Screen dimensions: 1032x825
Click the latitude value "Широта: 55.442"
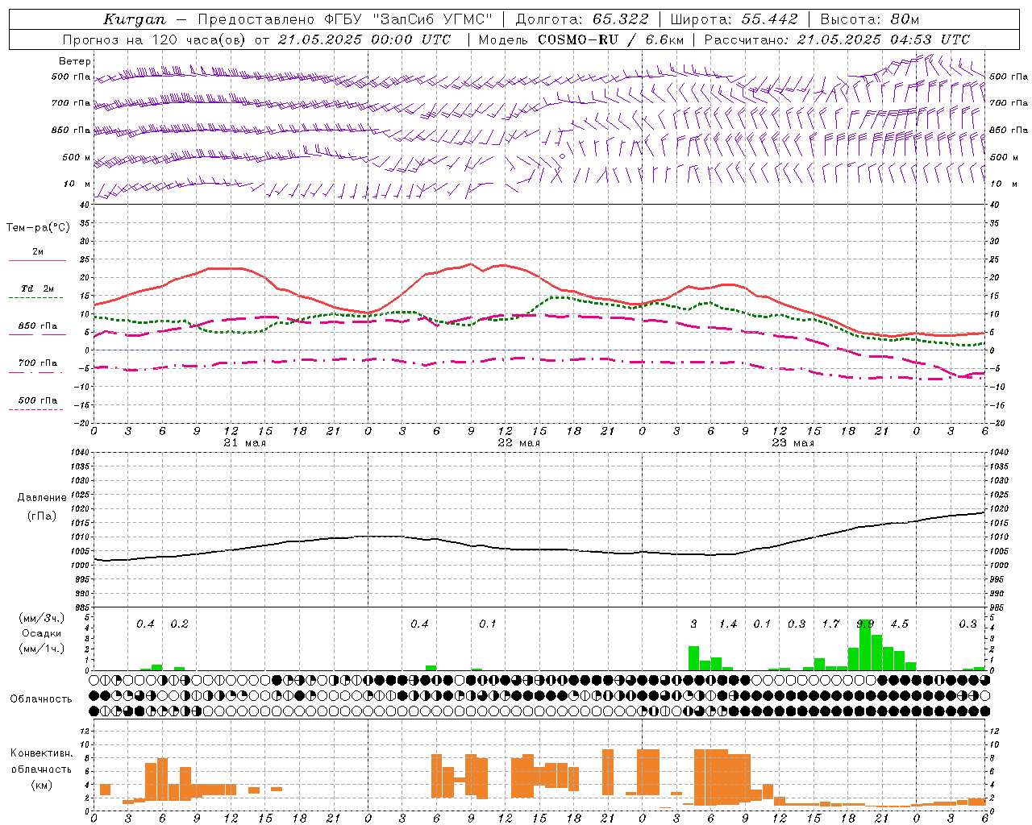(734, 19)
